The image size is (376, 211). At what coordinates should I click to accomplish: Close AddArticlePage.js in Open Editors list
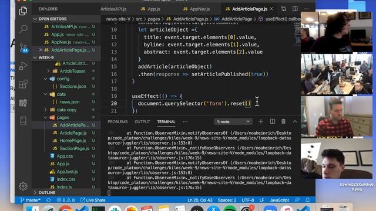point(41,50)
